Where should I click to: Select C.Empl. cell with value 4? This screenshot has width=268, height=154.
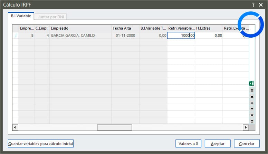[42, 35]
